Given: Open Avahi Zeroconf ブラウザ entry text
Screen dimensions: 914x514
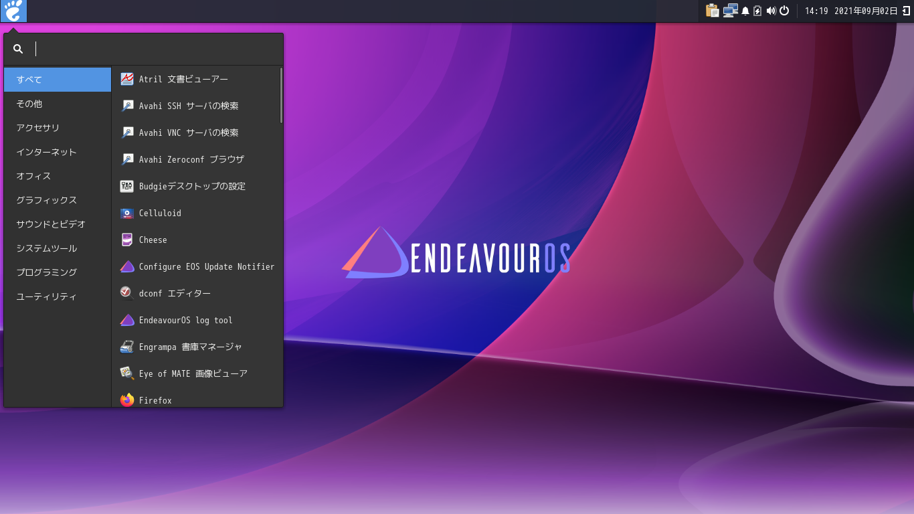Looking at the screenshot, I should (x=191, y=159).
